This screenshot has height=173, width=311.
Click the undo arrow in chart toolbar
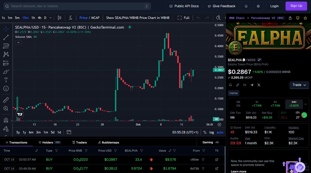coord(198,18)
